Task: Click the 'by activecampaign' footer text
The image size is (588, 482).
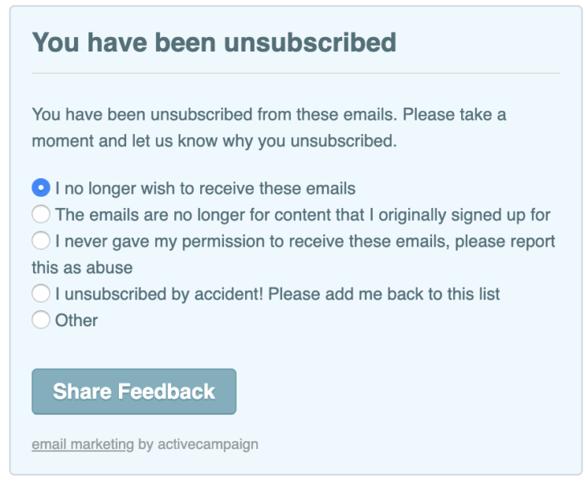Action: [198, 444]
